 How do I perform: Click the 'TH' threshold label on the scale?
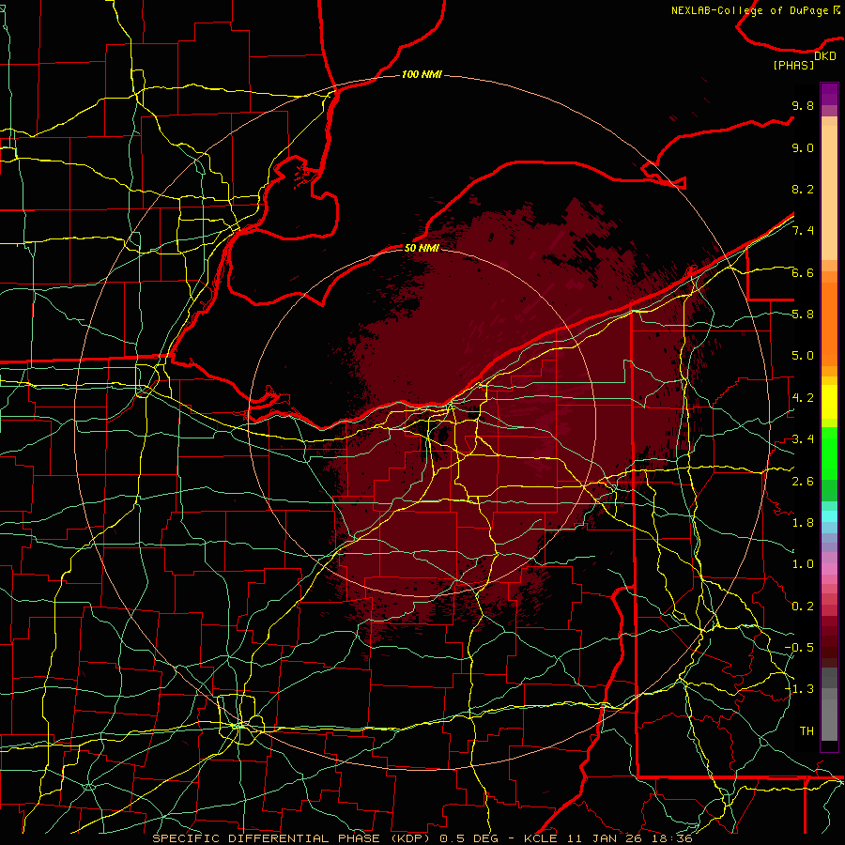coord(807,731)
